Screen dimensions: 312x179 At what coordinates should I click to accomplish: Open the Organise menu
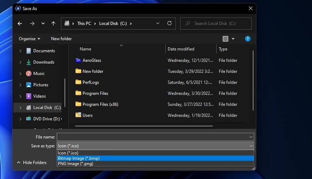(29, 39)
